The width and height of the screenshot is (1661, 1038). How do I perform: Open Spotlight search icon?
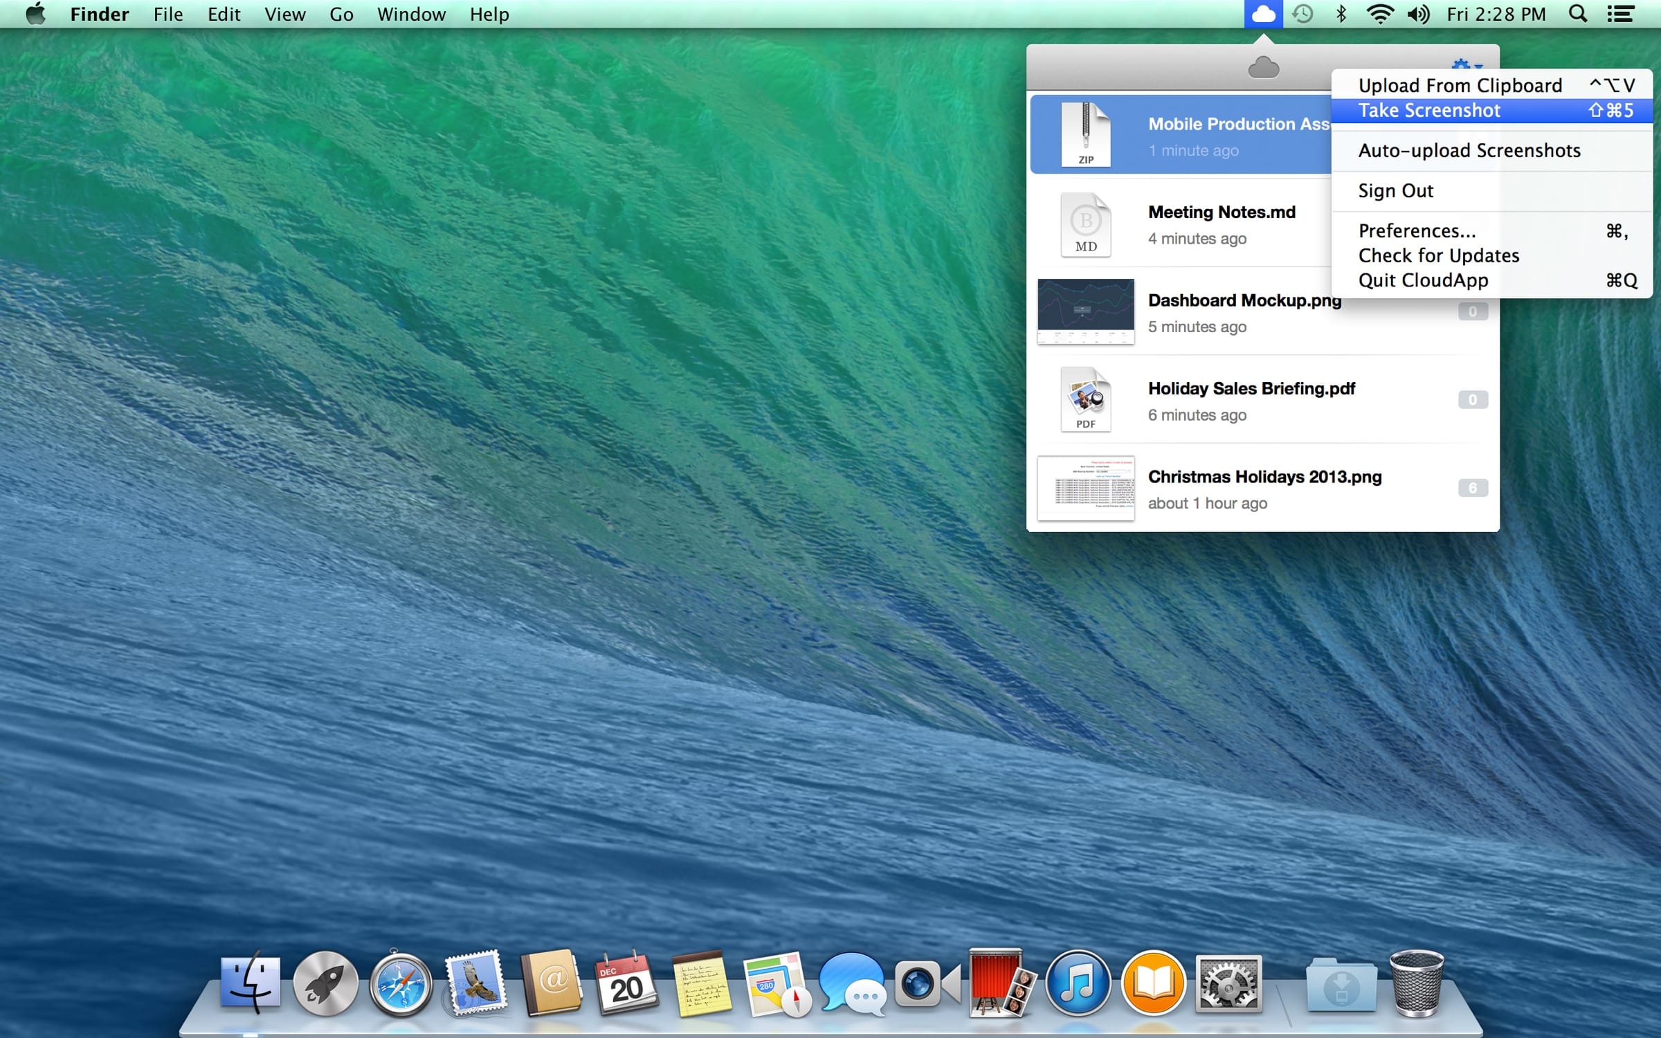tap(1578, 14)
